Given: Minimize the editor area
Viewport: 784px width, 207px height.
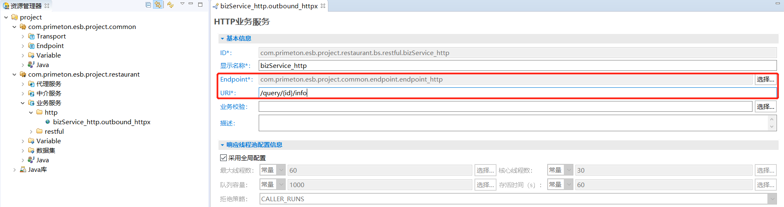Looking at the screenshot, I should tap(778, 4).
